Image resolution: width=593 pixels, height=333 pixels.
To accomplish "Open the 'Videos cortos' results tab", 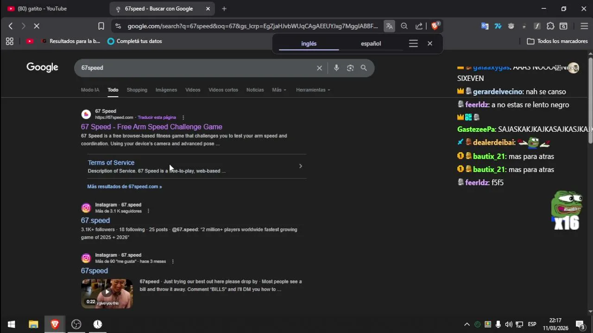I will point(223,90).
